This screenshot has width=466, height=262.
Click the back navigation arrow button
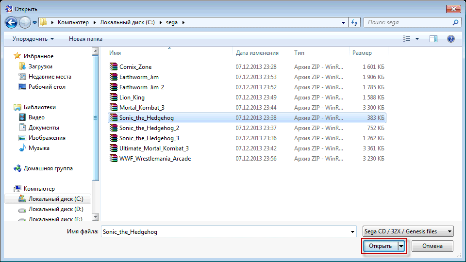coord(12,22)
